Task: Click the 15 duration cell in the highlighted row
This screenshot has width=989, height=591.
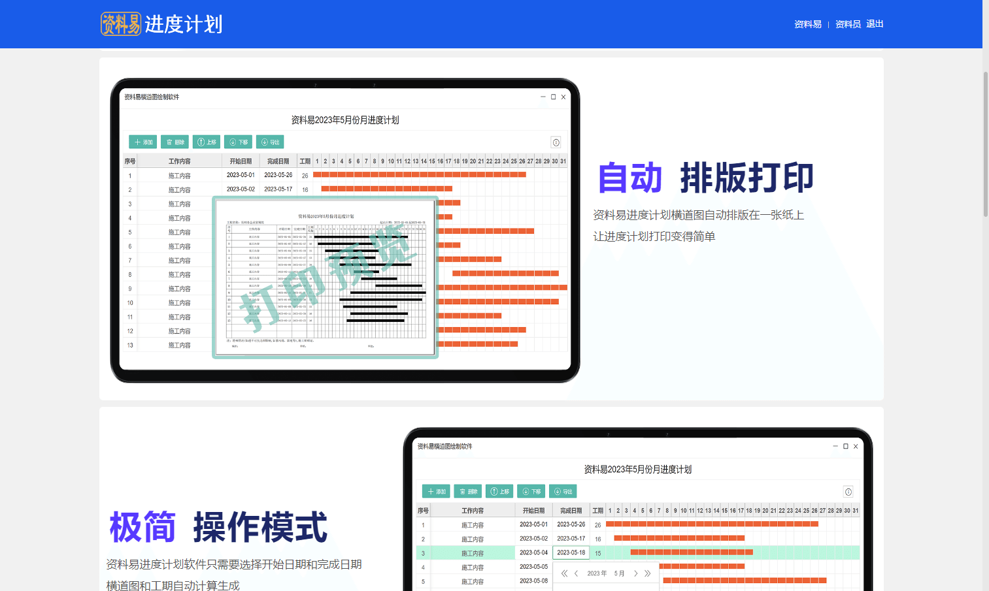Action: 597,553
